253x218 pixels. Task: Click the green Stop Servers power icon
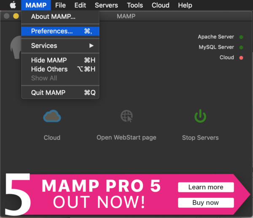coord(200,116)
